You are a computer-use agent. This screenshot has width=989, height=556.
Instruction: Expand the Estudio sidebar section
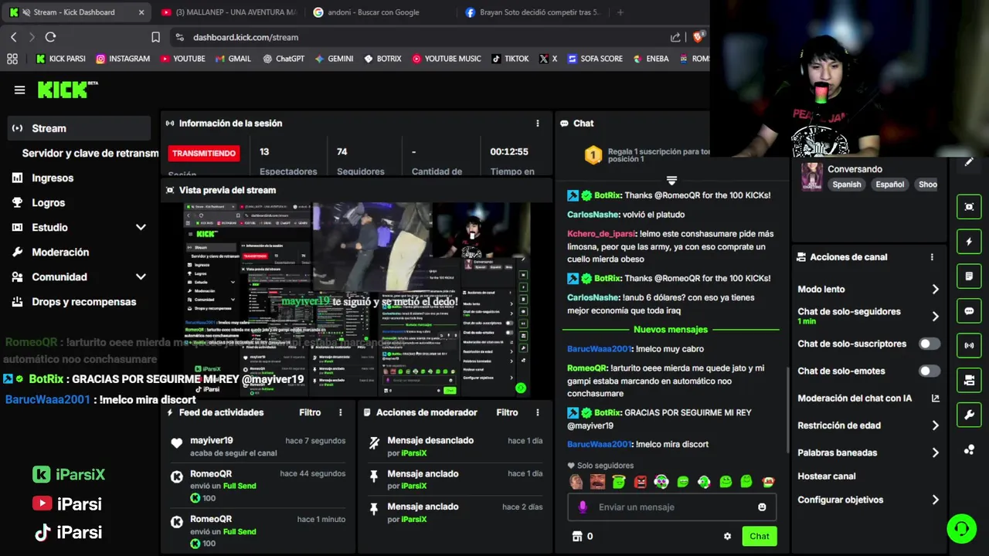pos(141,227)
